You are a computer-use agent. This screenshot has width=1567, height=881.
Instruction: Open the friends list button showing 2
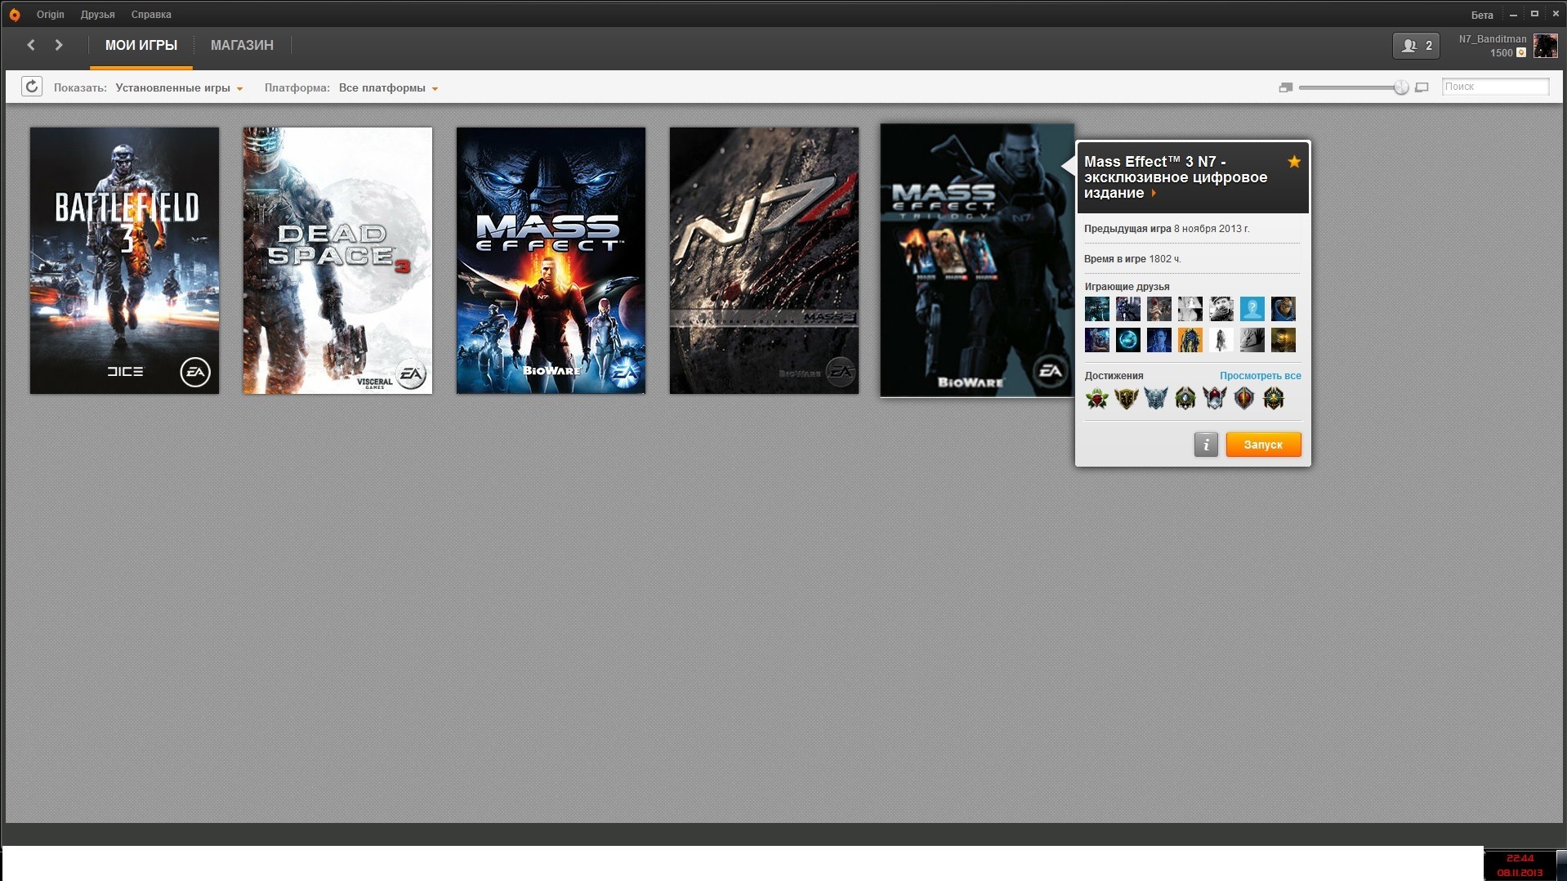1416,46
